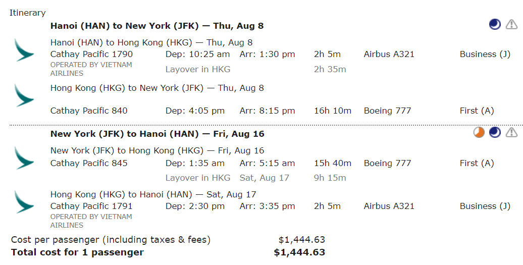The width and height of the screenshot is (523, 265).
Task: Click the Business (J) cabin for flight 1791
Action: (485, 206)
